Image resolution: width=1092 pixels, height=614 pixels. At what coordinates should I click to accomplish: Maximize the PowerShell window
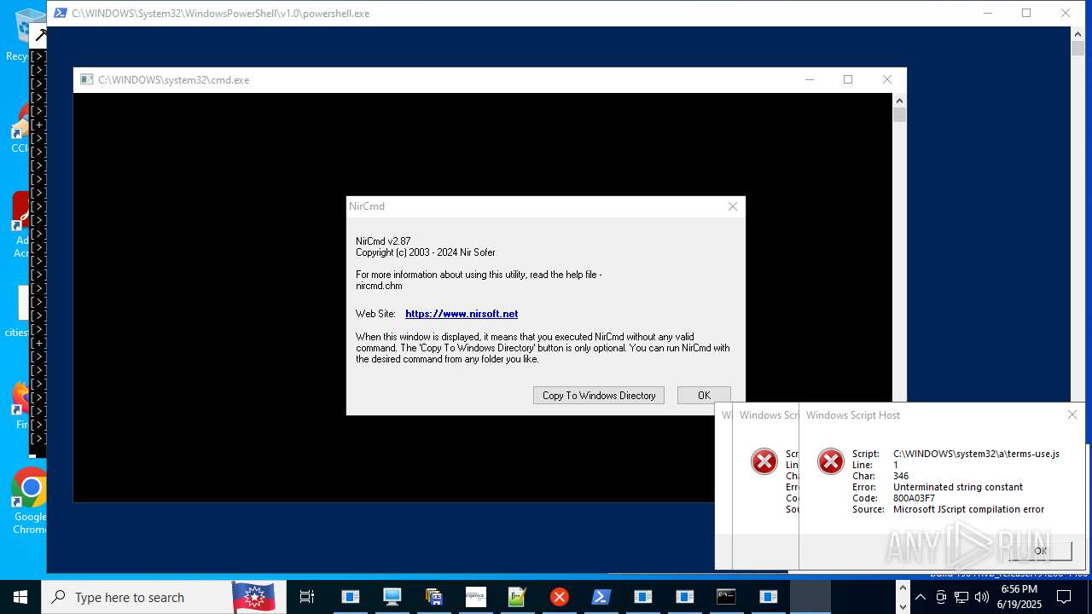click(x=1026, y=14)
